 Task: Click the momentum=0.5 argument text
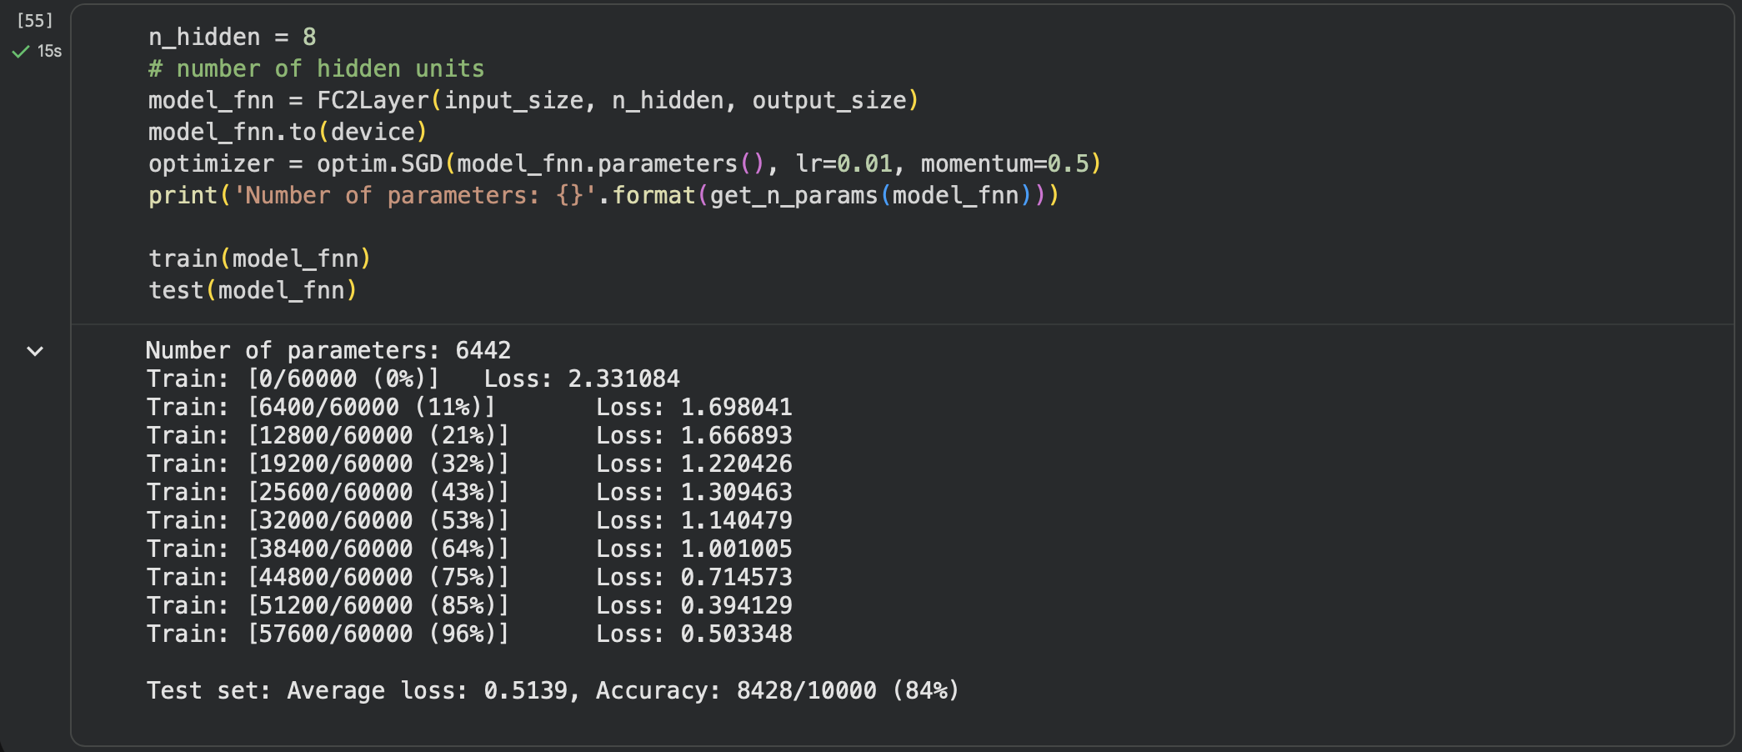pos(1007,163)
